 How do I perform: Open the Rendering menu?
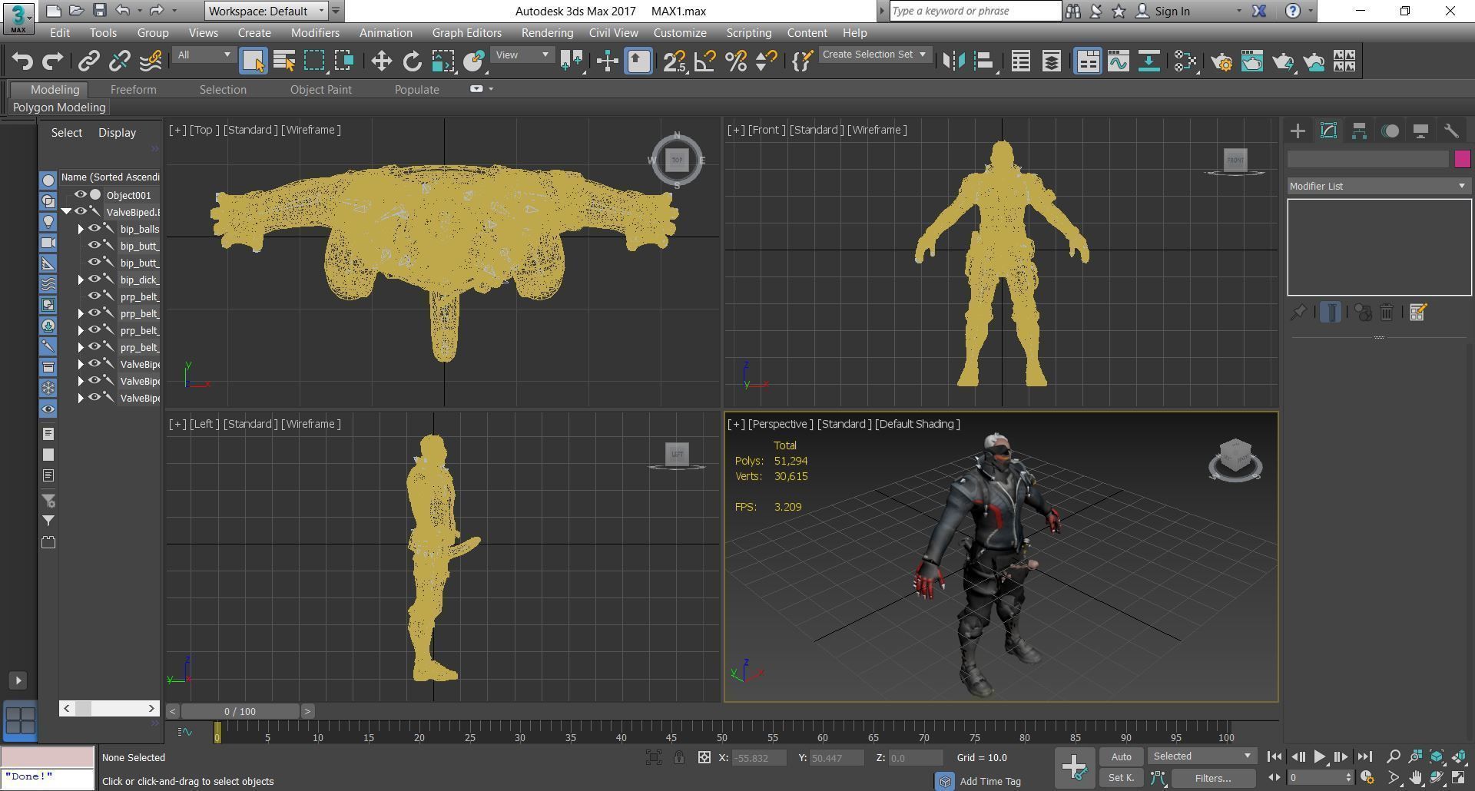pyautogui.click(x=547, y=33)
